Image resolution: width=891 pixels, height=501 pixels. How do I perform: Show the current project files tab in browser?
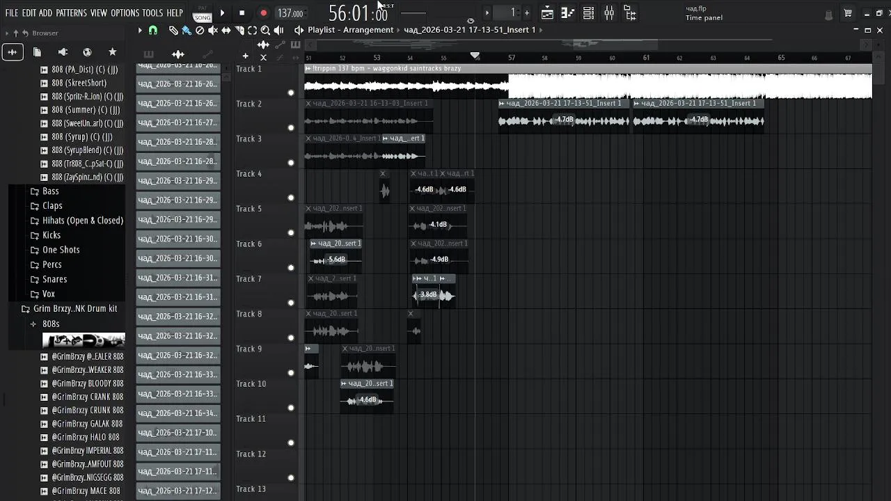[x=37, y=52]
